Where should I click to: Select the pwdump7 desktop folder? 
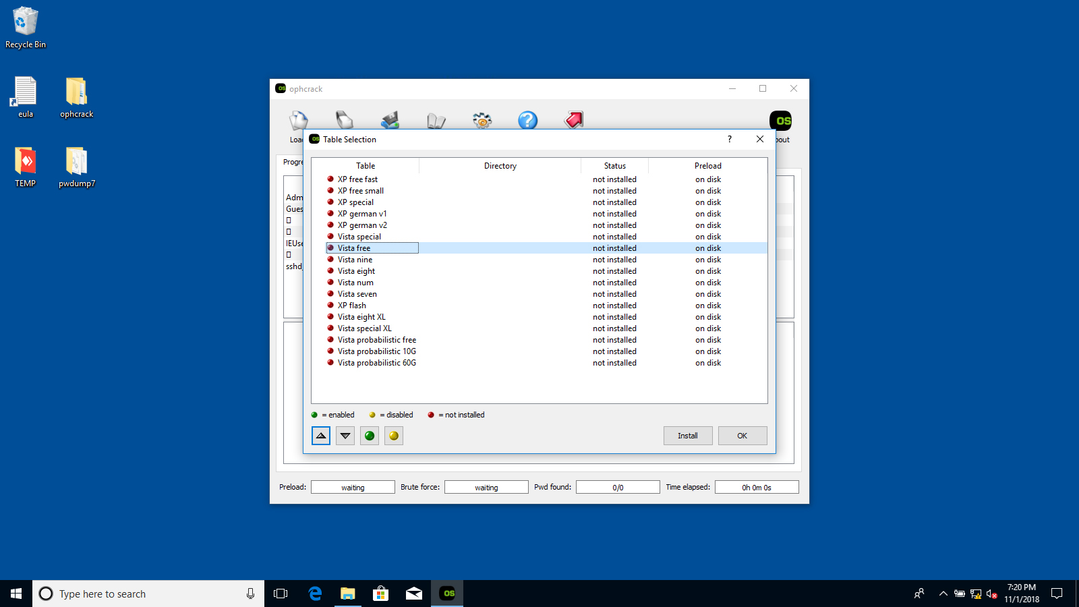tap(77, 167)
